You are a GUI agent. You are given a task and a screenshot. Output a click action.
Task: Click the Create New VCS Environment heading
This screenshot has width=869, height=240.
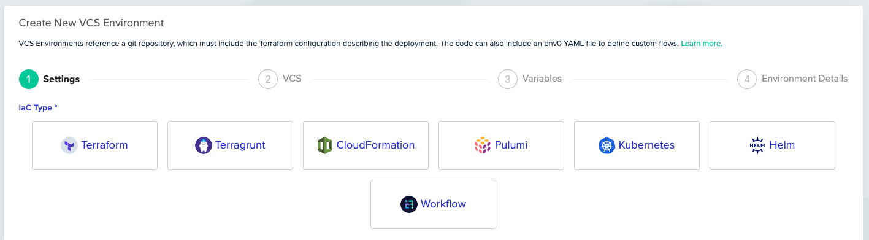pyautogui.click(x=91, y=23)
